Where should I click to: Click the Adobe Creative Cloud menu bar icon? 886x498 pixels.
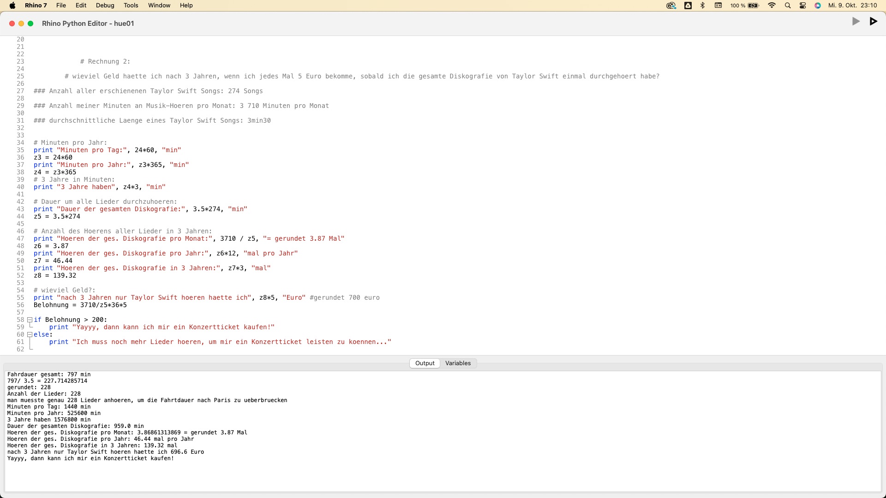pyautogui.click(x=688, y=6)
